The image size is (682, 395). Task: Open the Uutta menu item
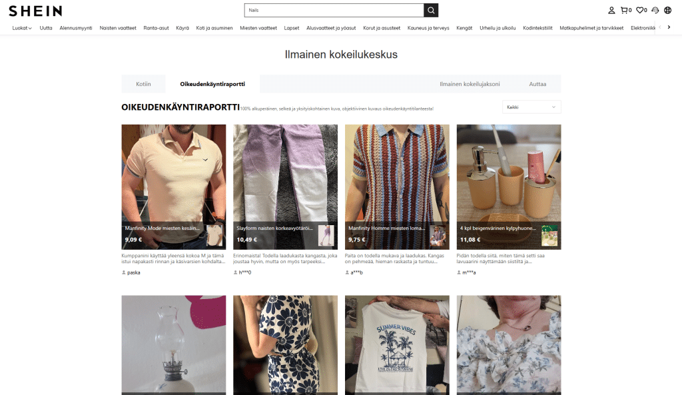46,28
